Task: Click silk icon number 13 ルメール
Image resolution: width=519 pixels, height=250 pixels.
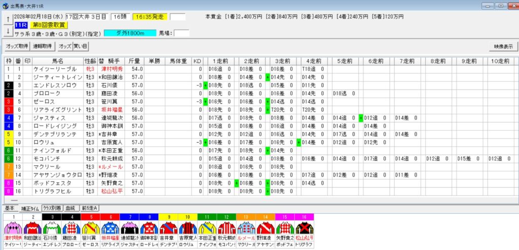Action: tap(246, 228)
